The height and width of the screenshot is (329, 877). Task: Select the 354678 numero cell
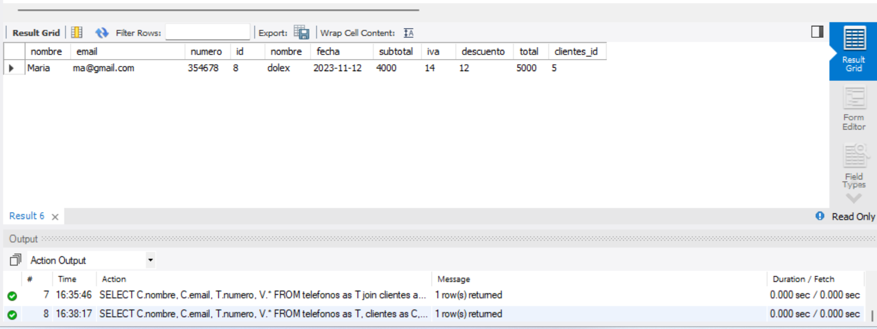(207, 68)
